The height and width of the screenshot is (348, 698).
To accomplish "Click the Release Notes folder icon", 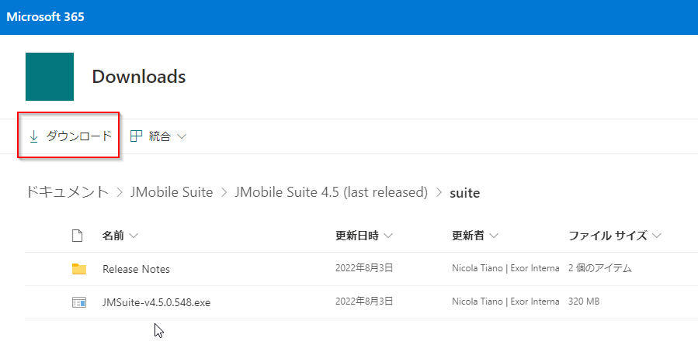I will (x=78, y=269).
